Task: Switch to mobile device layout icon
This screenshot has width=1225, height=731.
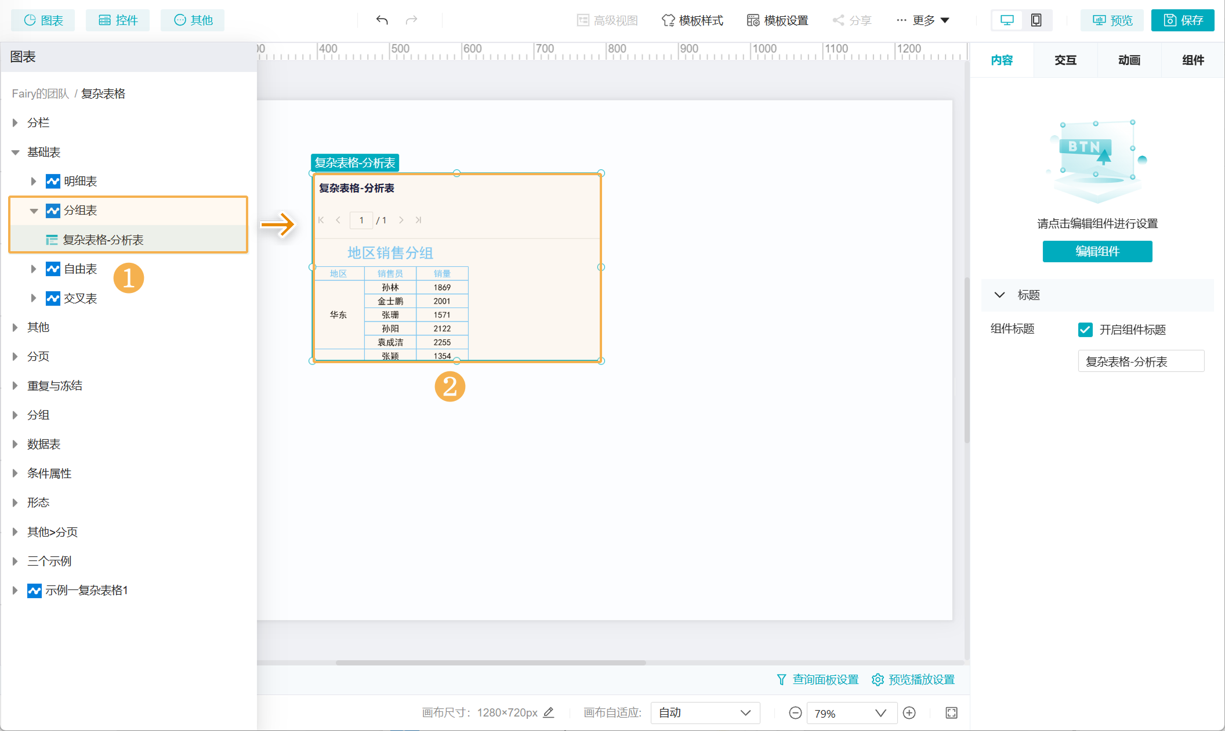Action: (1036, 20)
